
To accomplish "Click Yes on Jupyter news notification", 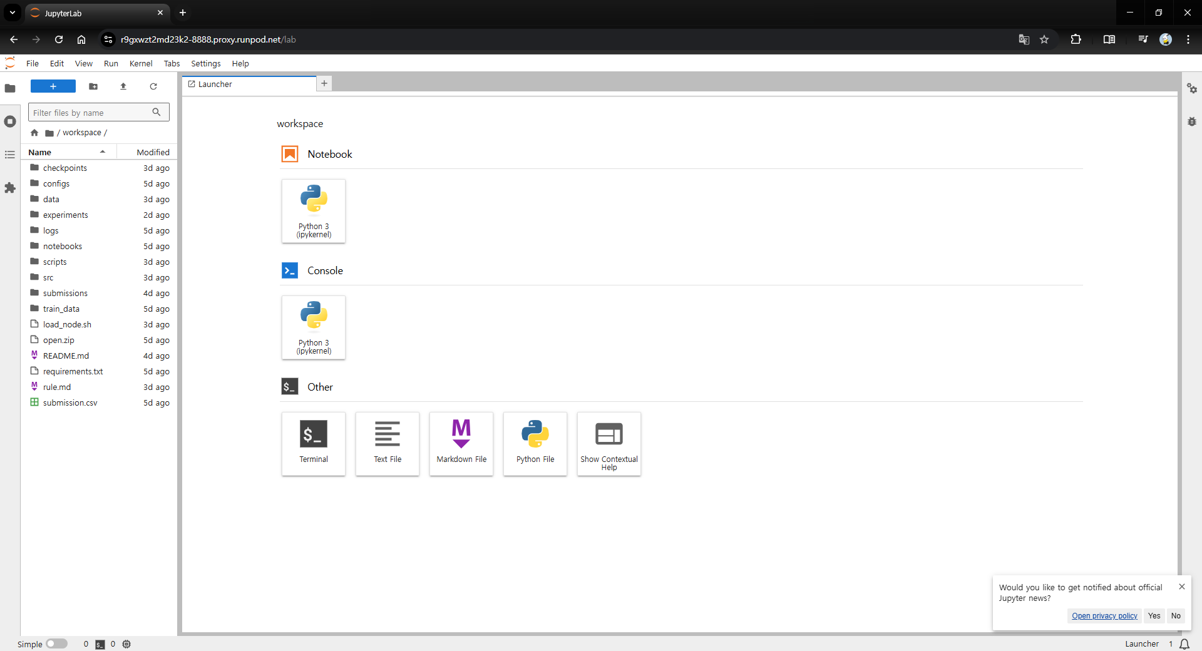I will tap(1154, 616).
